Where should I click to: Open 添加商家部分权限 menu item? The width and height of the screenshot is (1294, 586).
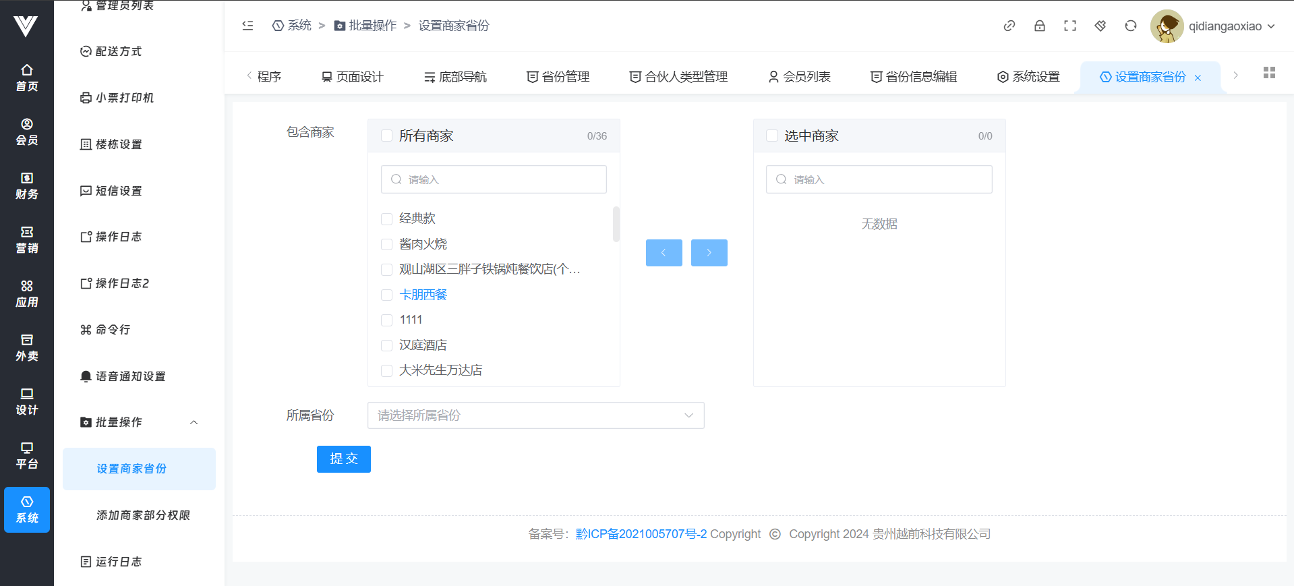(143, 515)
